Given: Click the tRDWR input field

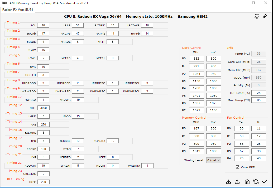Looking at the screenshot, I should [78, 100].
